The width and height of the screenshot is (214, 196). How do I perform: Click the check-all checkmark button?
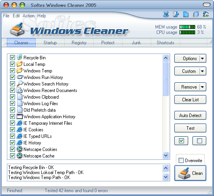click(181, 141)
